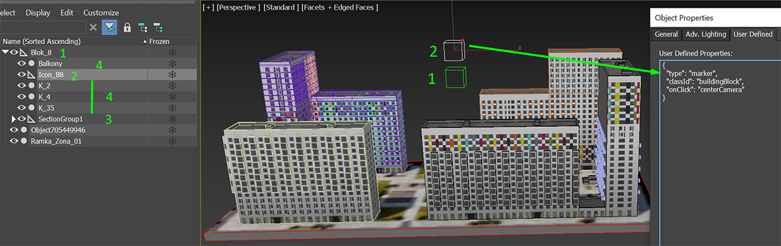Open the [Perspective] viewport view menu
The height and width of the screenshot is (246, 781).
tap(238, 7)
